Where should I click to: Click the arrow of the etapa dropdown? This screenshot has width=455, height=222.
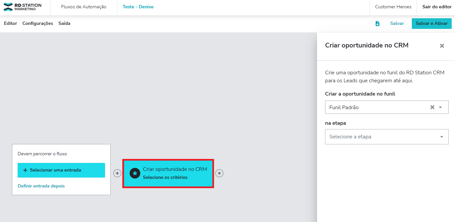pyautogui.click(x=442, y=137)
